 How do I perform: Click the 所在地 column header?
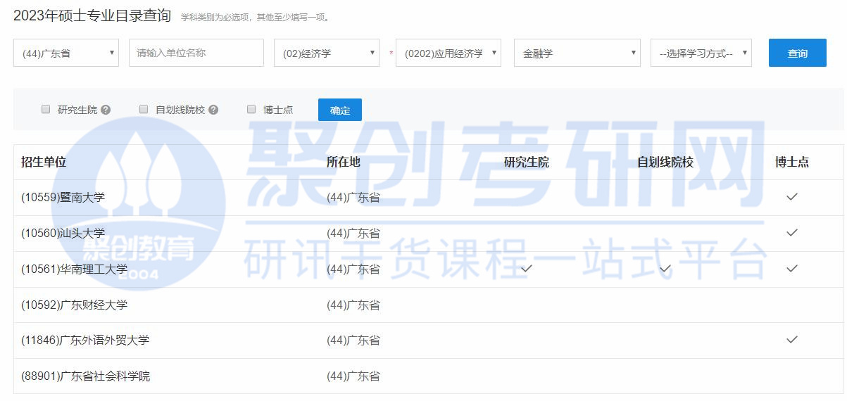pyautogui.click(x=344, y=162)
